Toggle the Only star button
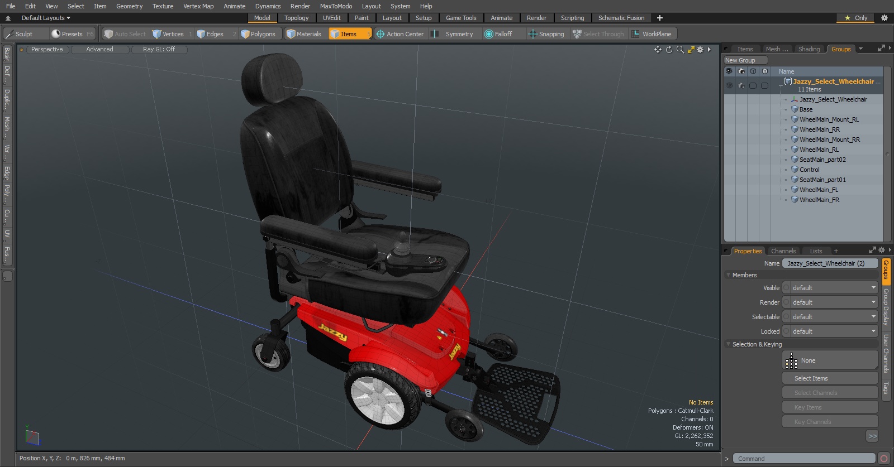 coord(856,18)
